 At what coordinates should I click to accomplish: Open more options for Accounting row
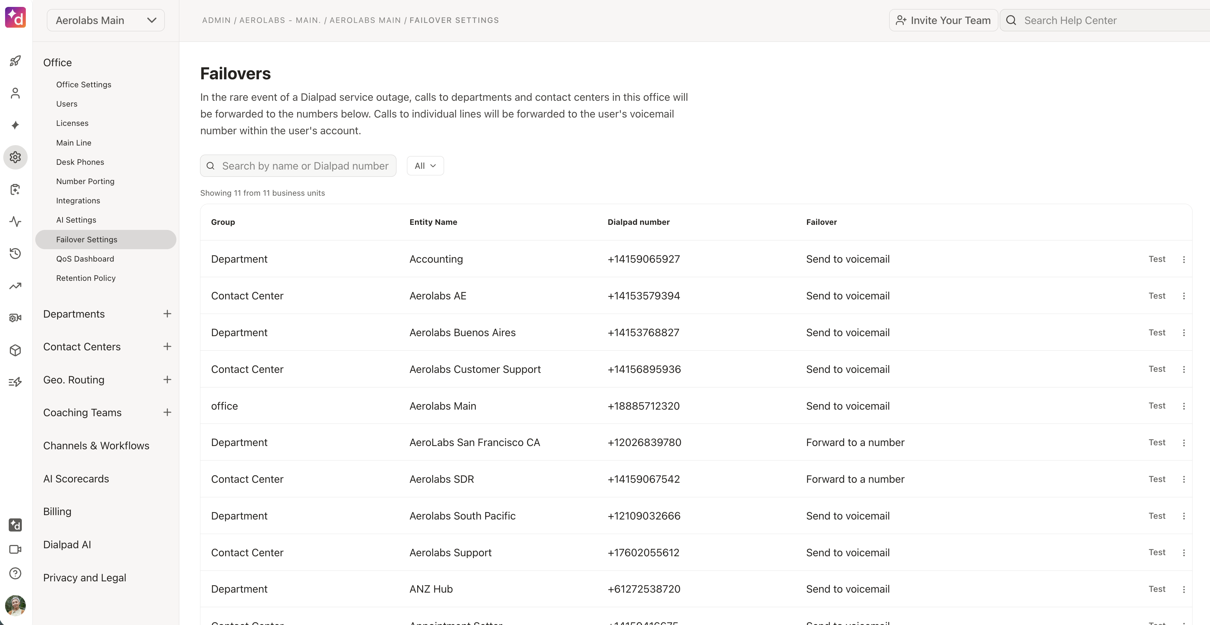tap(1184, 259)
